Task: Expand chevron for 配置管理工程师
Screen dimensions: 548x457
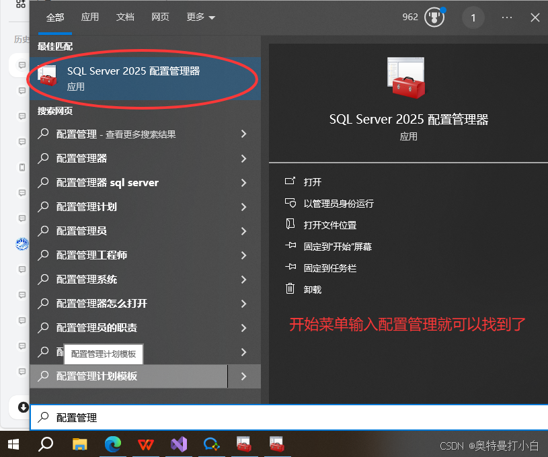Action: pos(244,255)
